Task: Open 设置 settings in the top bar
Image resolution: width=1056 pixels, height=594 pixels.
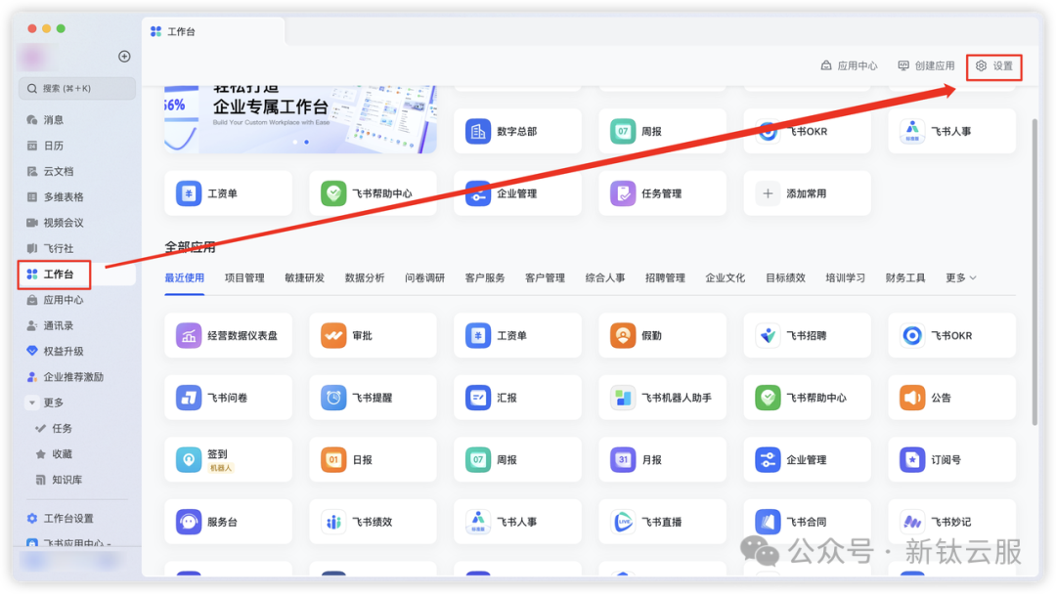Action: pos(994,65)
